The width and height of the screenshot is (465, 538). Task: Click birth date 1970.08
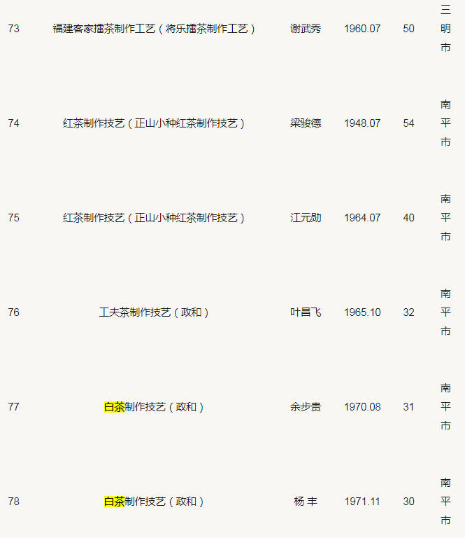pos(362,407)
